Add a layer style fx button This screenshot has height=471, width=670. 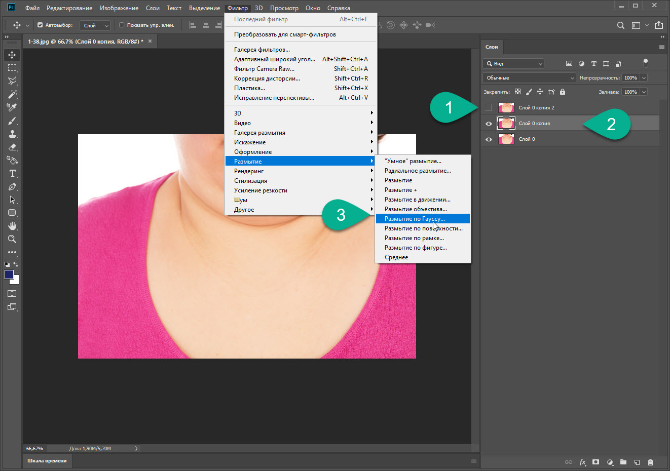click(x=582, y=462)
